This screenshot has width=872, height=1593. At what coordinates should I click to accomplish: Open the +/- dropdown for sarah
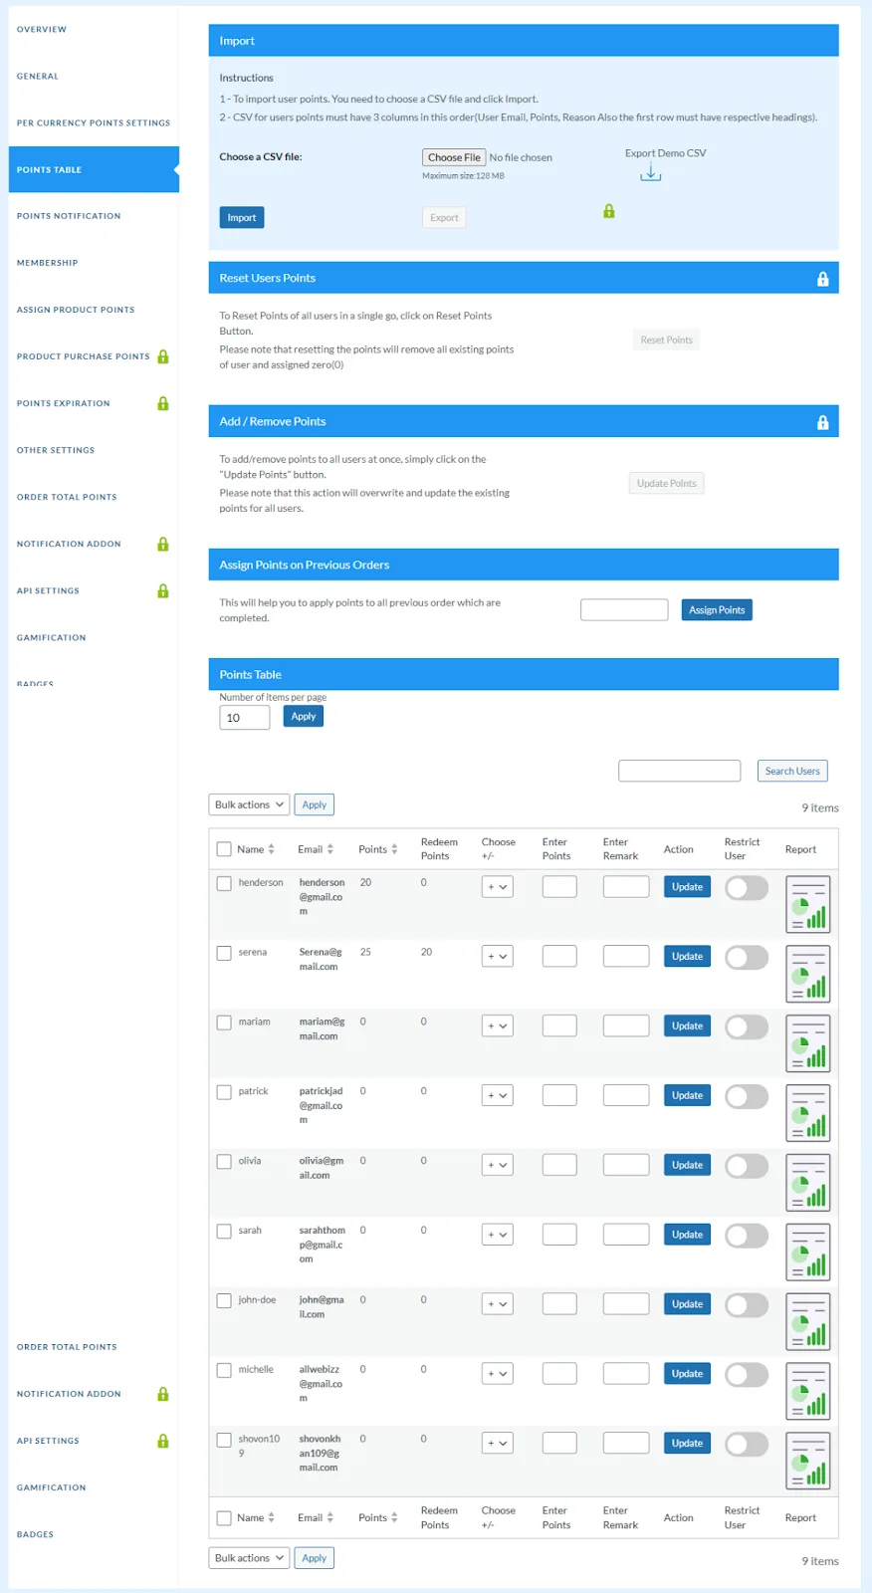(498, 1235)
